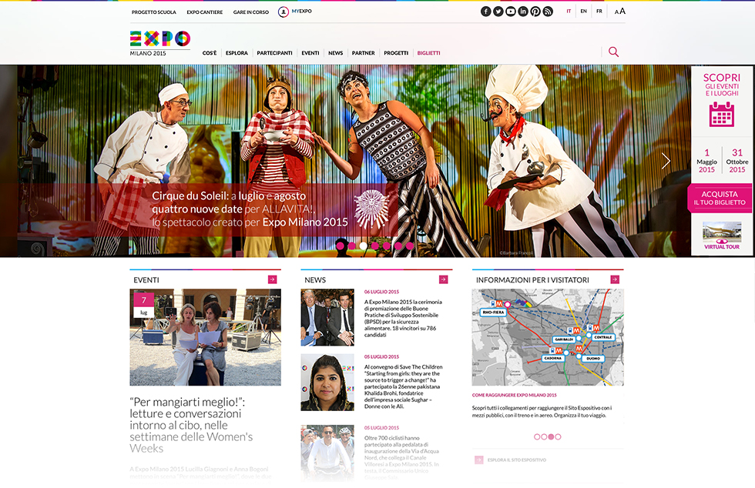
Task: Open Eventi section arrow icon
Action: (273, 279)
